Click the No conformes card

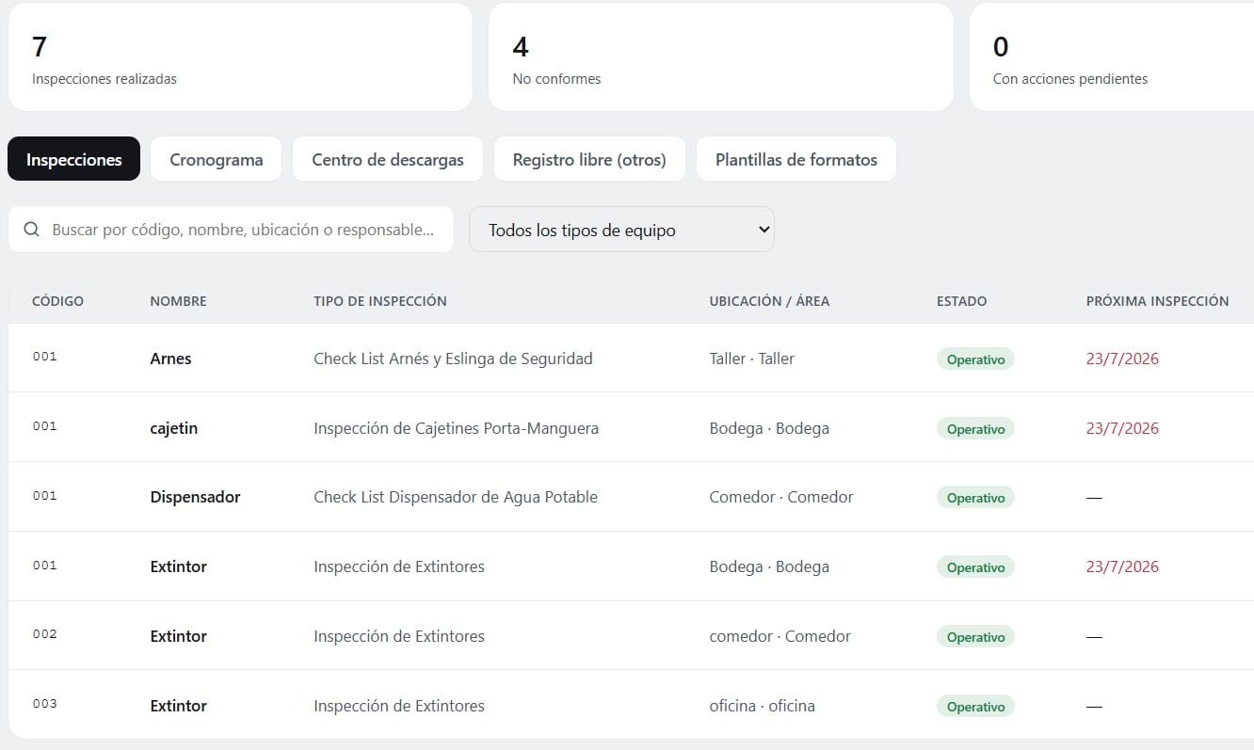point(721,56)
